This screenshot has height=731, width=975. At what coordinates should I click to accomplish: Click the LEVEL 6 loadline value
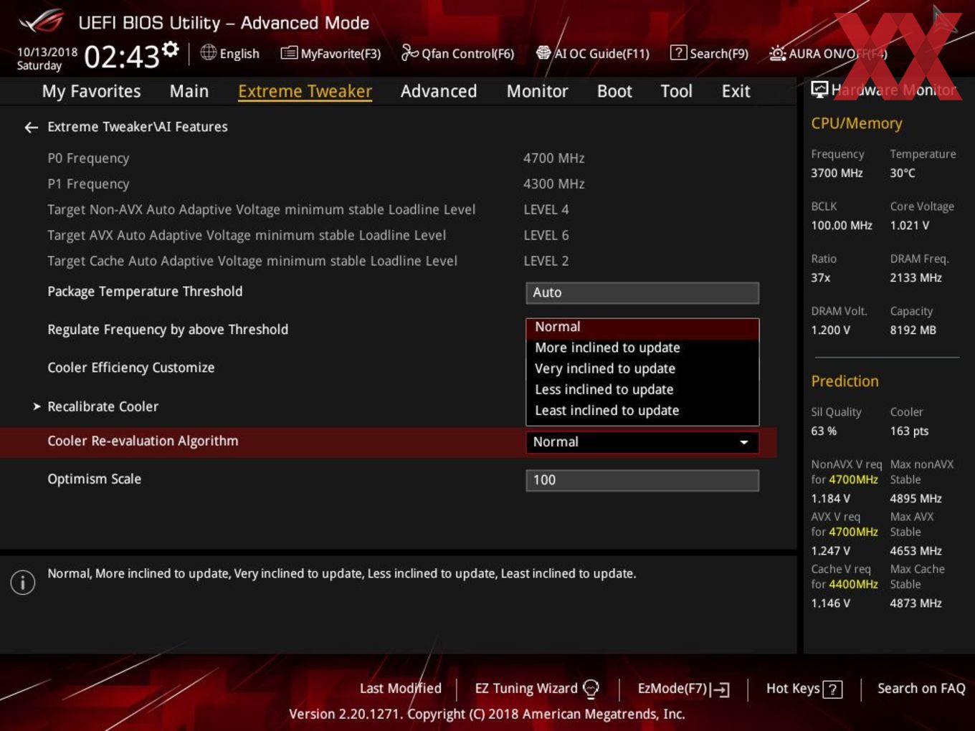(x=546, y=236)
